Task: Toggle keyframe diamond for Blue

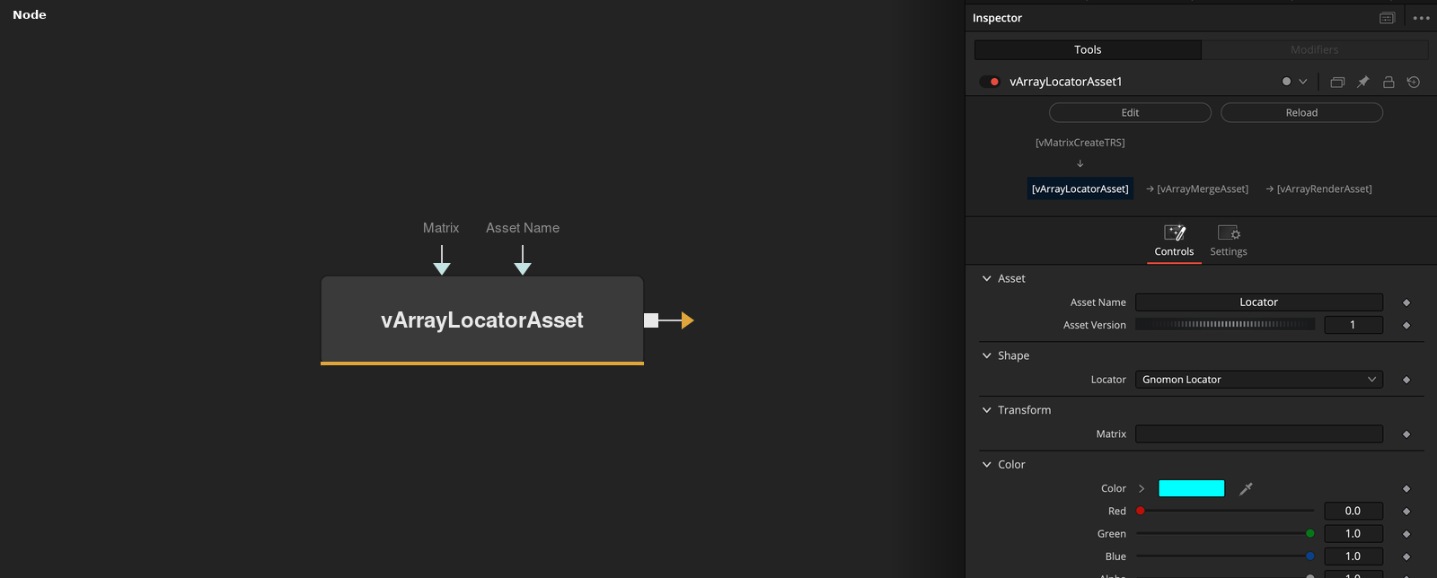Action: (x=1406, y=556)
